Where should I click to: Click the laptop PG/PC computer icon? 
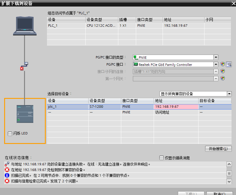coord(25,26)
